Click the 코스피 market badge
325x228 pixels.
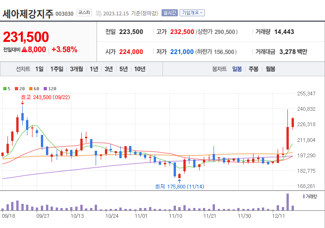pos(84,13)
